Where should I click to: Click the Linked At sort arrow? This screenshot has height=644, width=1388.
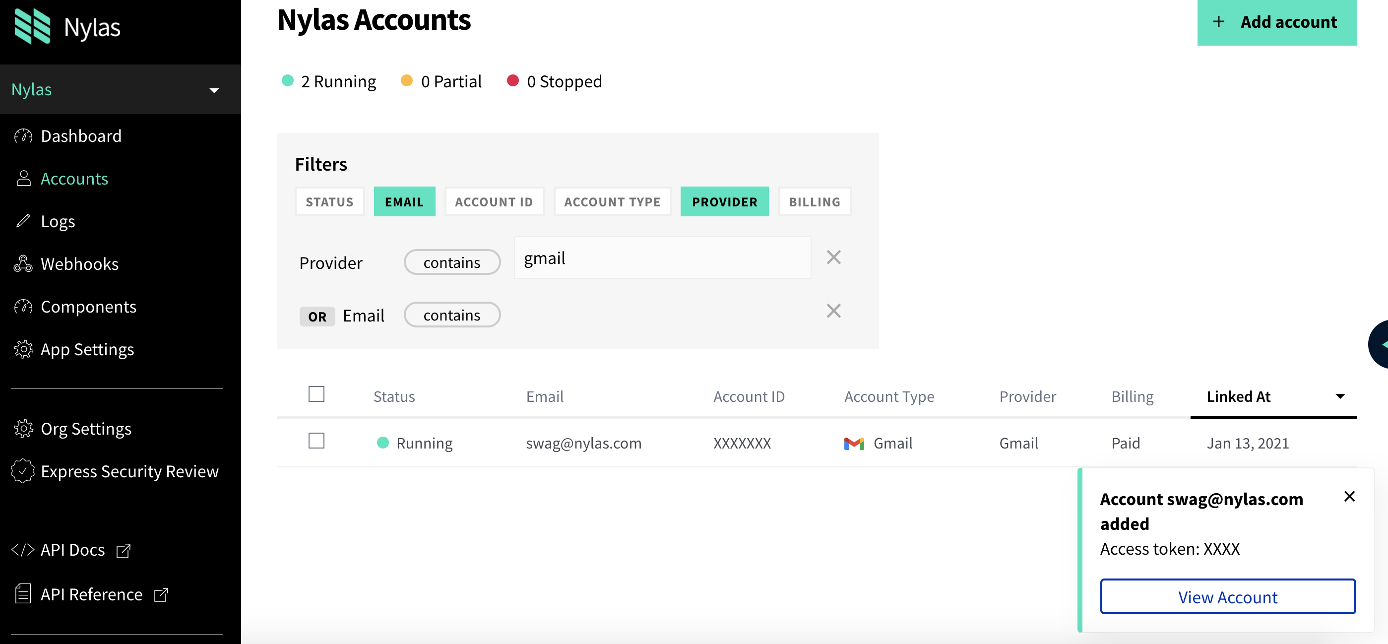[1340, 396]
